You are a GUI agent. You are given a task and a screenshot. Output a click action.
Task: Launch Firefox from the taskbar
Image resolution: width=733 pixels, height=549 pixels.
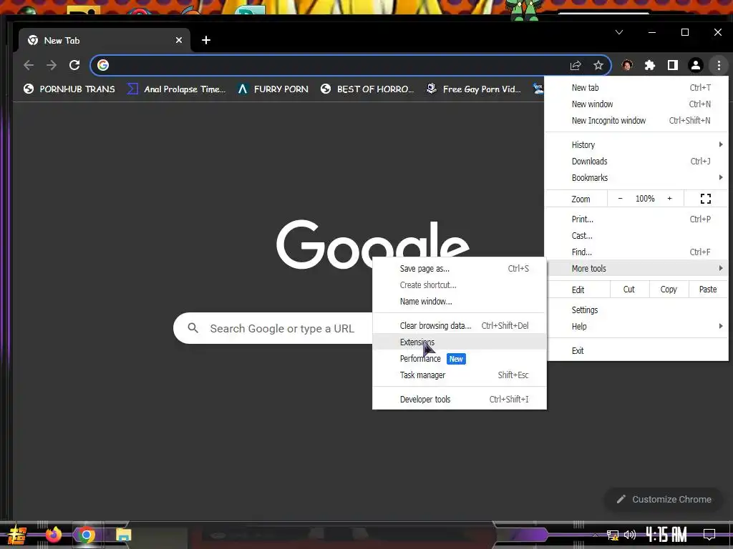click(x=53, y=535)
